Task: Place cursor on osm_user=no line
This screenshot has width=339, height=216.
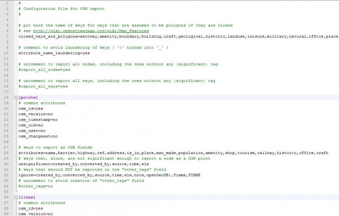Action: coord(32,131)
